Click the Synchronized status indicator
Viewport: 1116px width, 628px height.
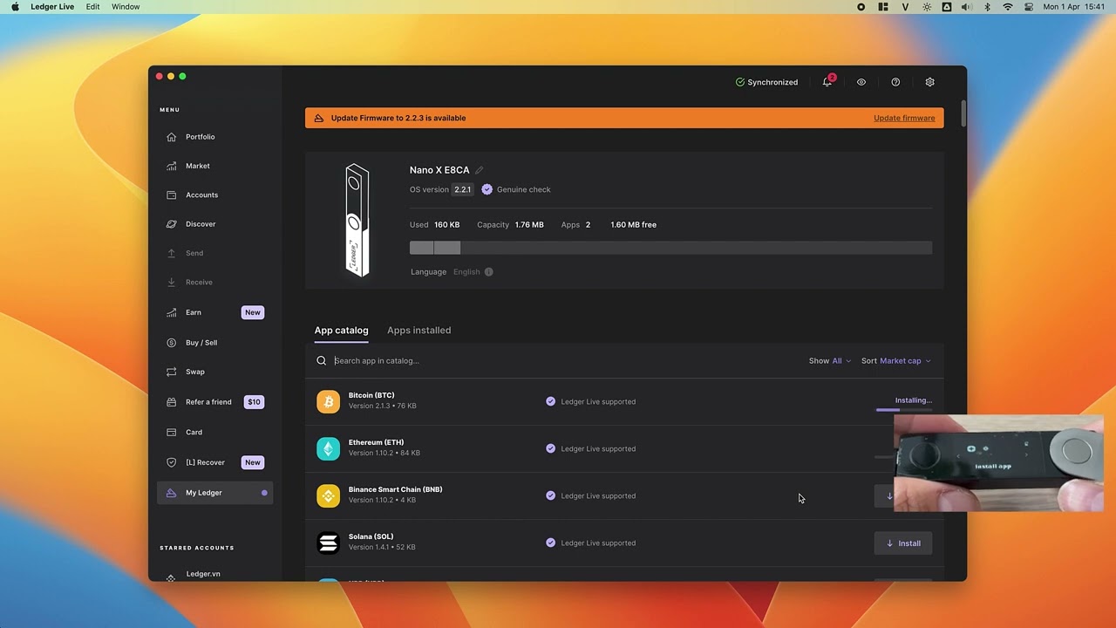tap(766, 82)
